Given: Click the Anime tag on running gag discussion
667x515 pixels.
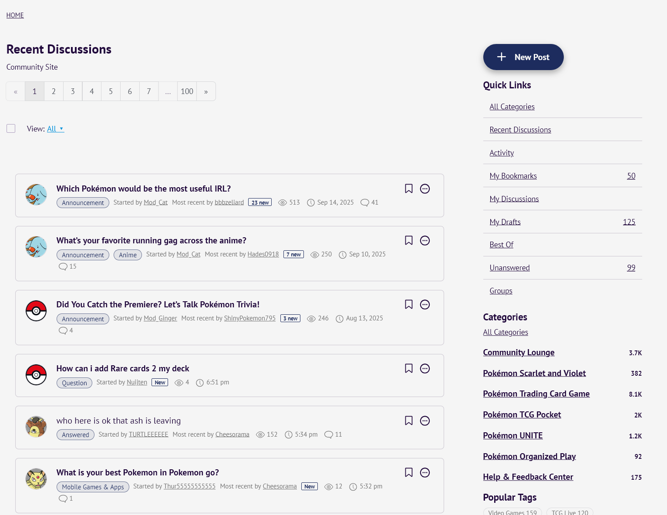Looking at the screenshot, I should click(x=128, y=255).
